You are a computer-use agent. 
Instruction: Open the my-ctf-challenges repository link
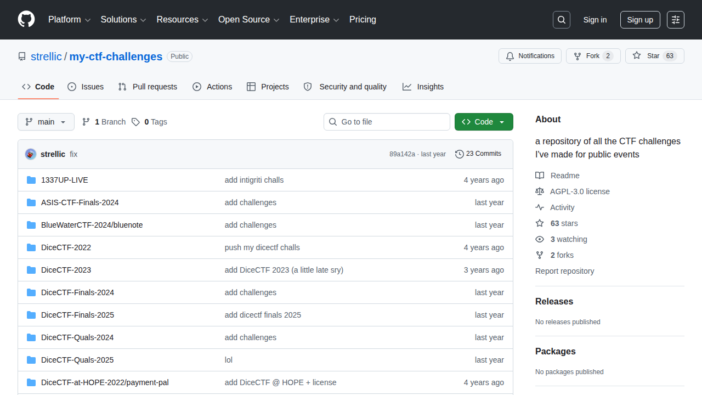[x=116, y=57]
